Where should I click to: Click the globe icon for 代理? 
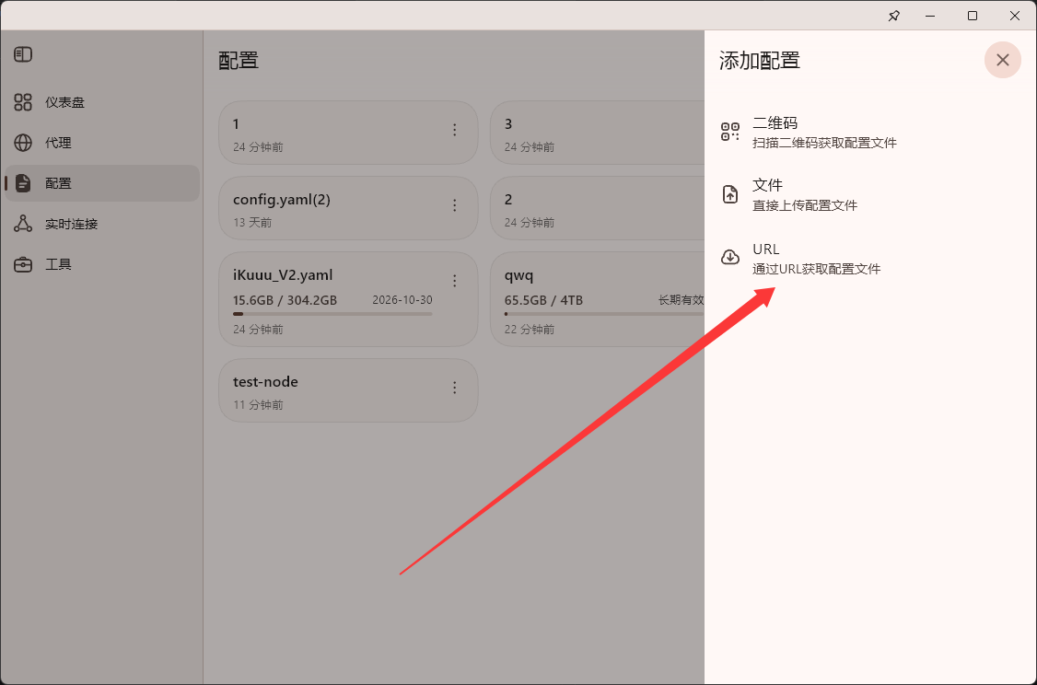[23, 143]
